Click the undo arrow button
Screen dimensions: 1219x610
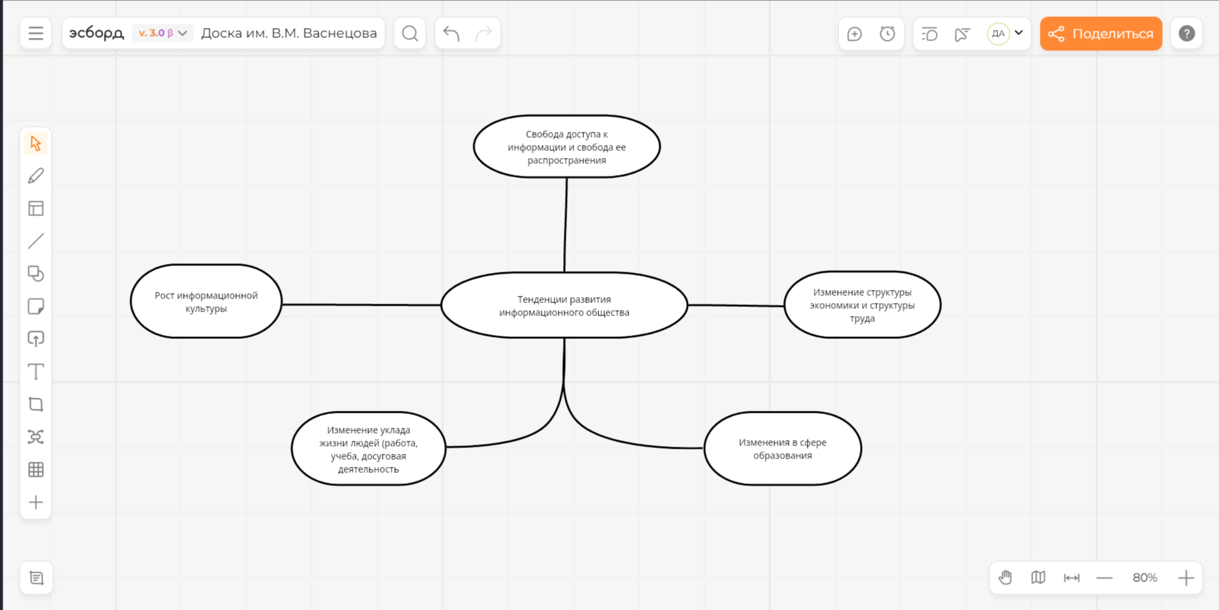click(451, 33)
